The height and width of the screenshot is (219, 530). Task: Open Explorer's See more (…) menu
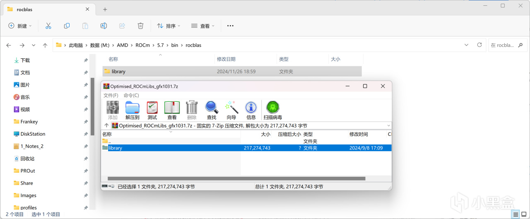pyautogui.click(x=231, y=26)
